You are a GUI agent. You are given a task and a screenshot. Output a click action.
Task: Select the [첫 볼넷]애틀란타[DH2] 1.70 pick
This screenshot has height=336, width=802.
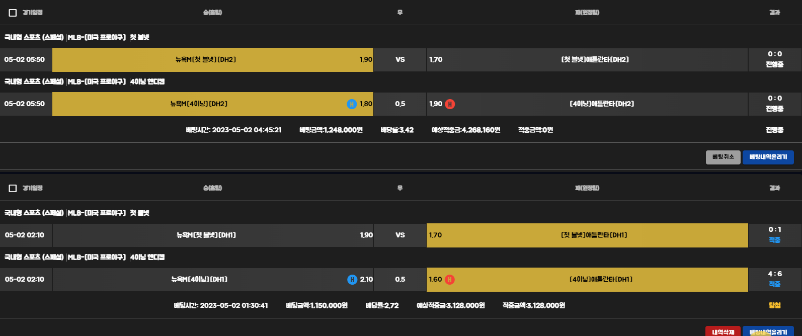587,60
